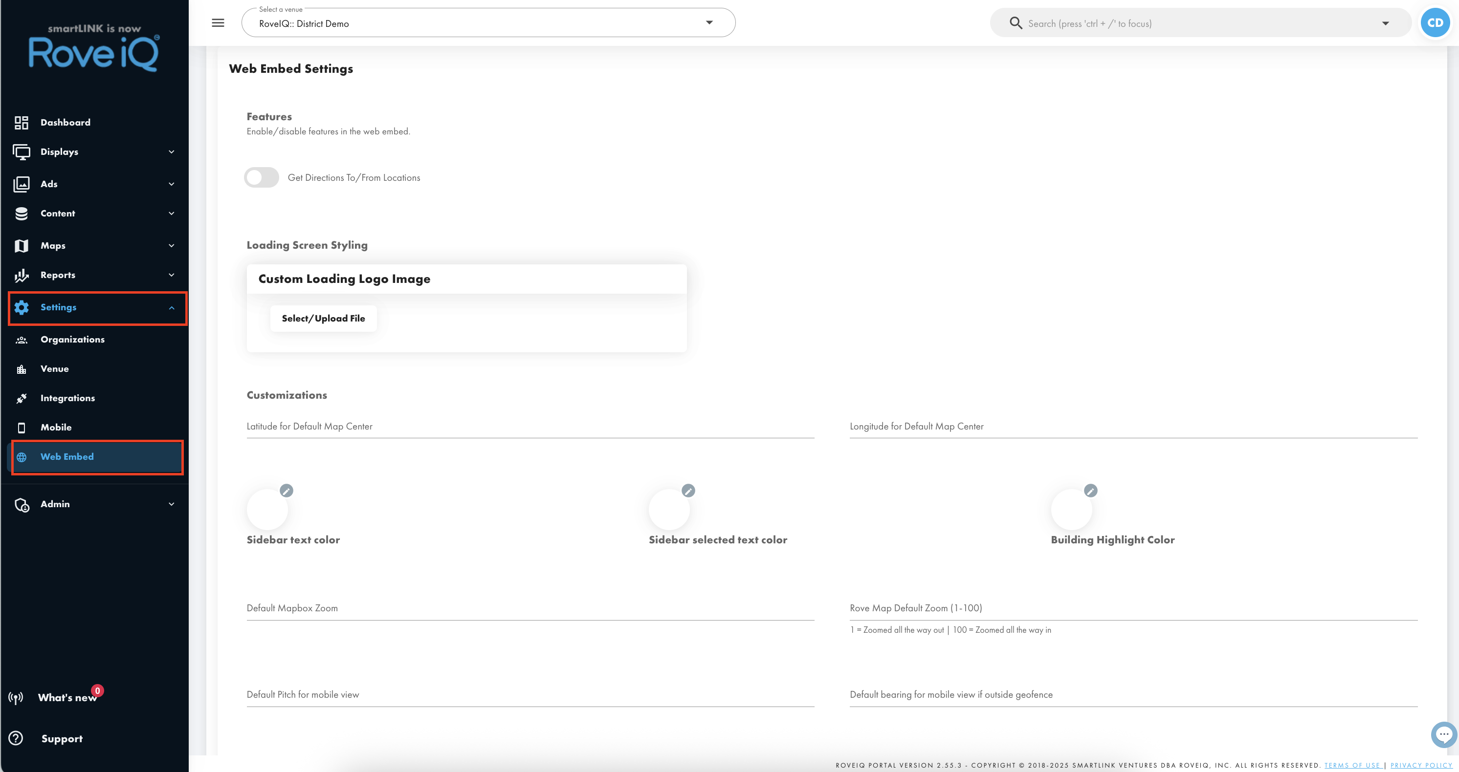Click the What's new broadcast icon

pos(16,698)
